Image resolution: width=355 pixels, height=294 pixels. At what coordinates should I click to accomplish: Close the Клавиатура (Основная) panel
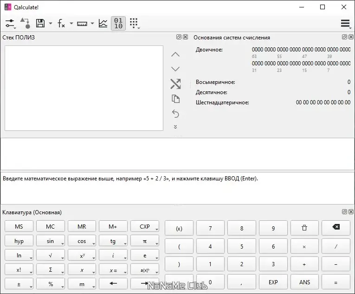pyautogui.click(x=351, y=211)
